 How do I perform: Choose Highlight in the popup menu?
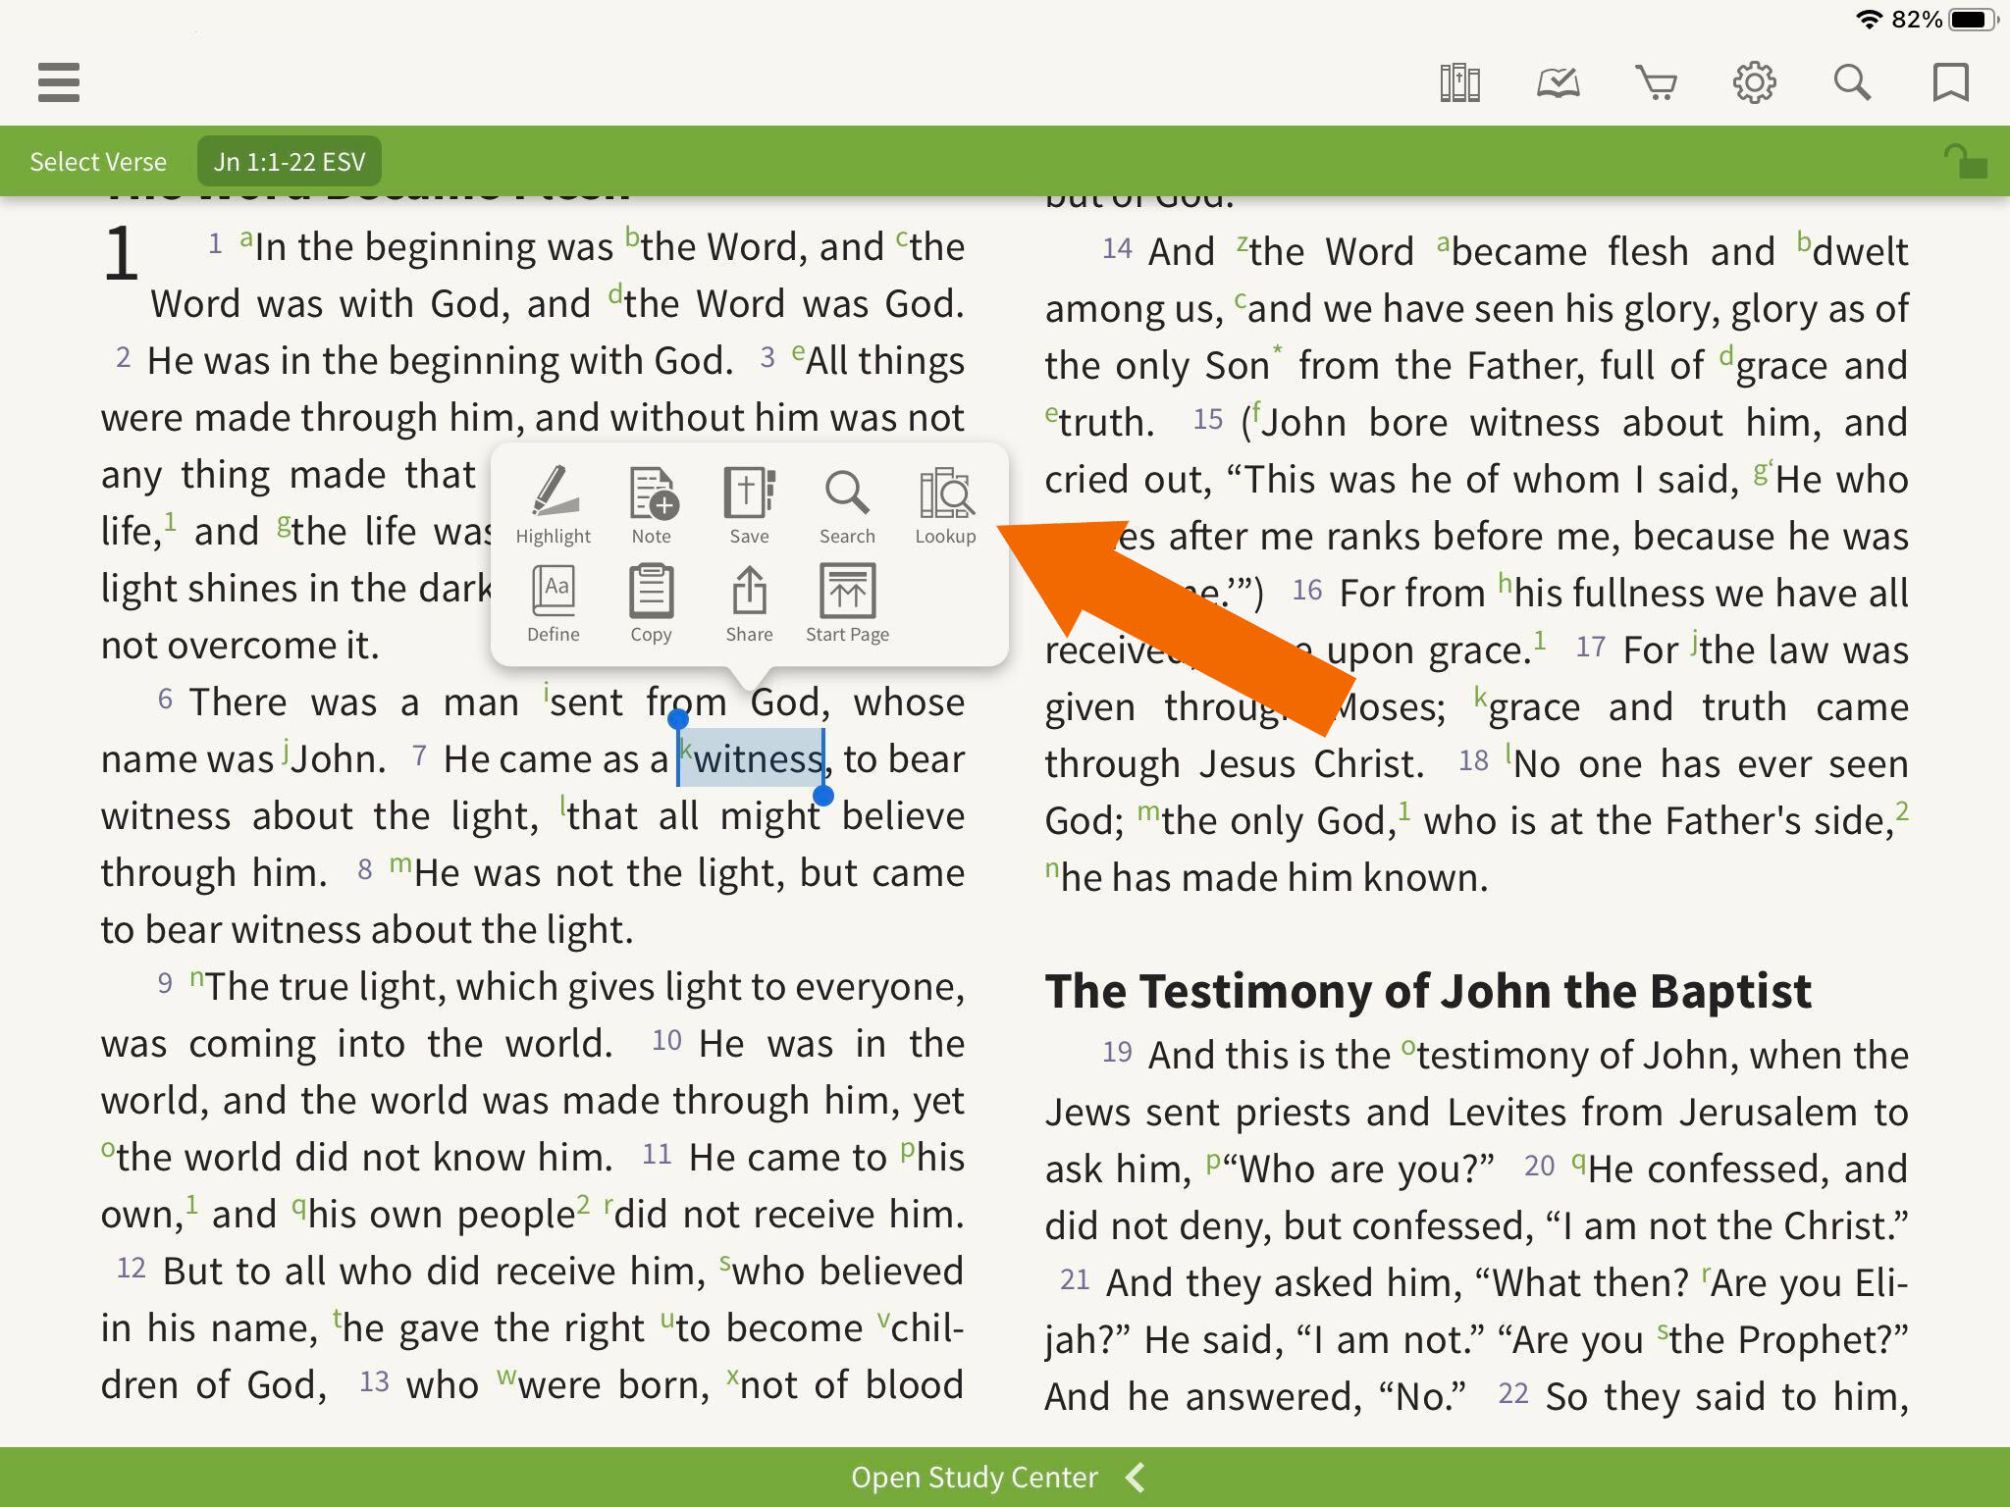(x=554, y=505)
